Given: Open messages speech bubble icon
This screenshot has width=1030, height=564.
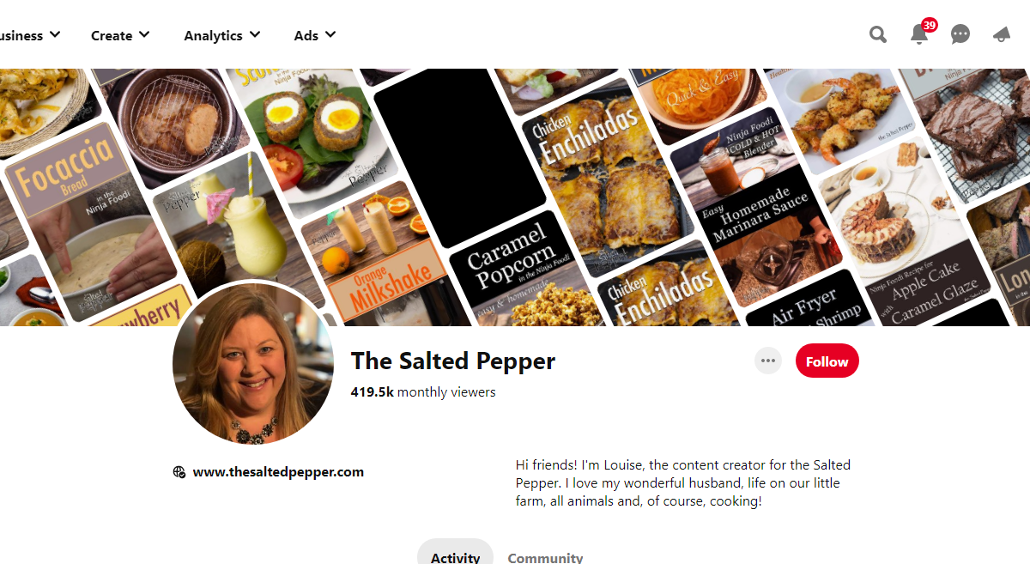Looking at the screenshot, I should [960, 34].
